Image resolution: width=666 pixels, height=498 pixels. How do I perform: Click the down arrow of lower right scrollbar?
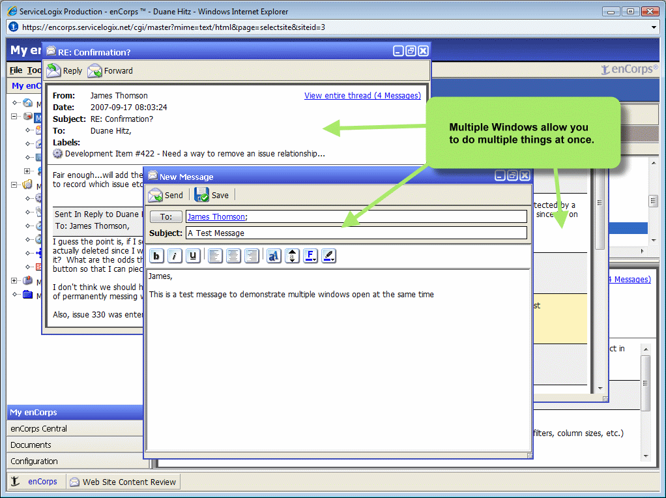pyautogui.click(x=646, y=456)
